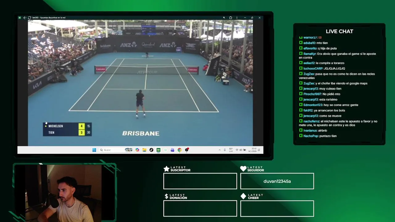Open the extensions puzzle icon in title bar
Viewport: 395px width, 222px height.
coord(231,18)
